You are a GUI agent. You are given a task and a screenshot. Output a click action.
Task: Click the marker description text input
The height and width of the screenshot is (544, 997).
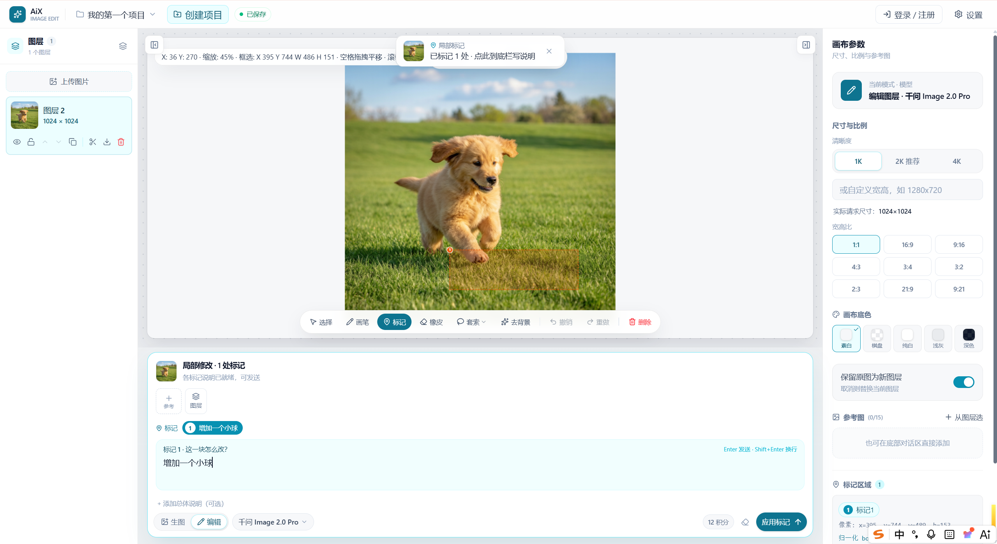point(480,465)
